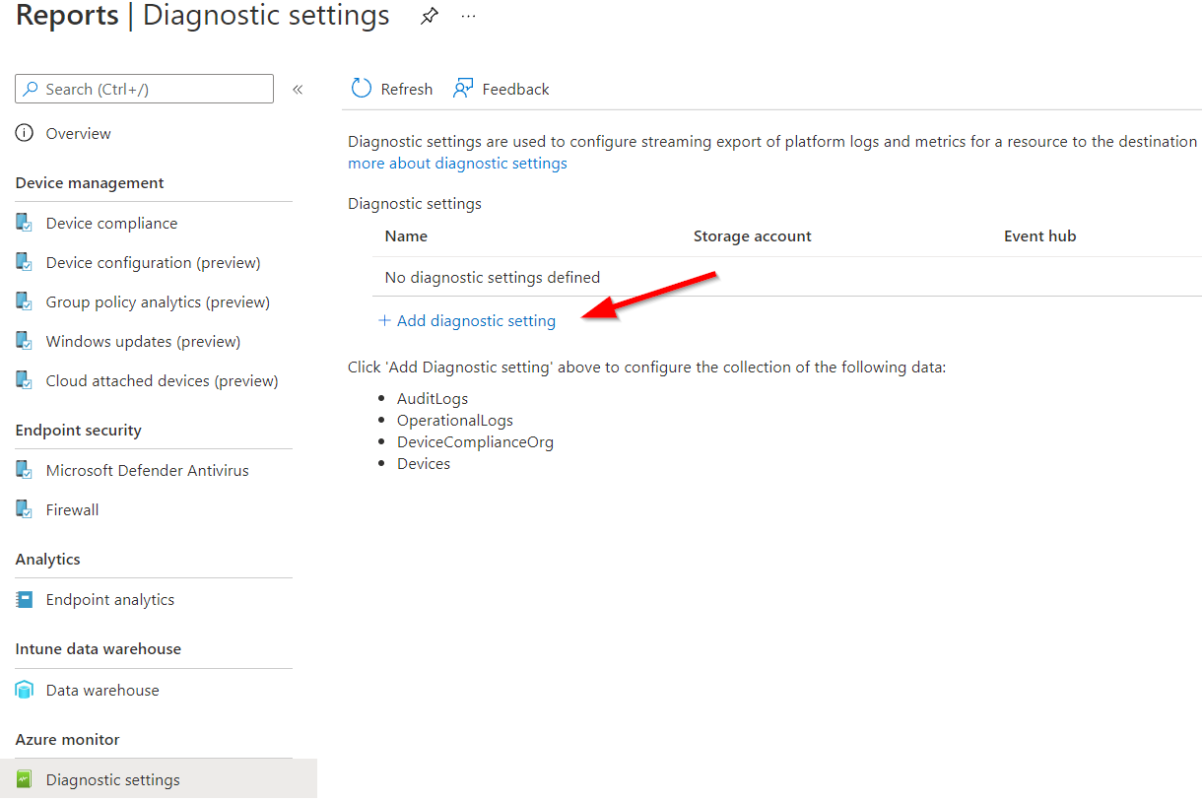Viewport: 1202px width, 802px height.
Task: Open 'more about diagnostic settings' link
Action: click(x=457, y=163)
